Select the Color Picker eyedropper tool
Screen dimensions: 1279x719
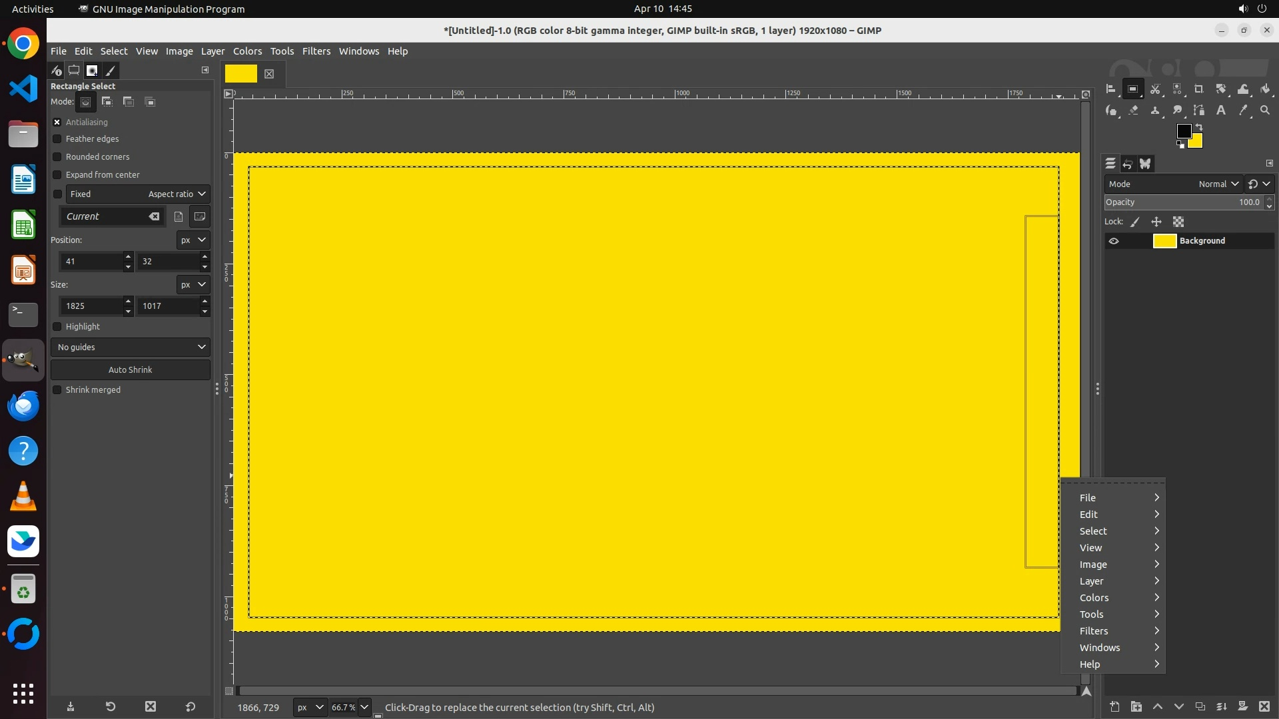point(1243,111)
